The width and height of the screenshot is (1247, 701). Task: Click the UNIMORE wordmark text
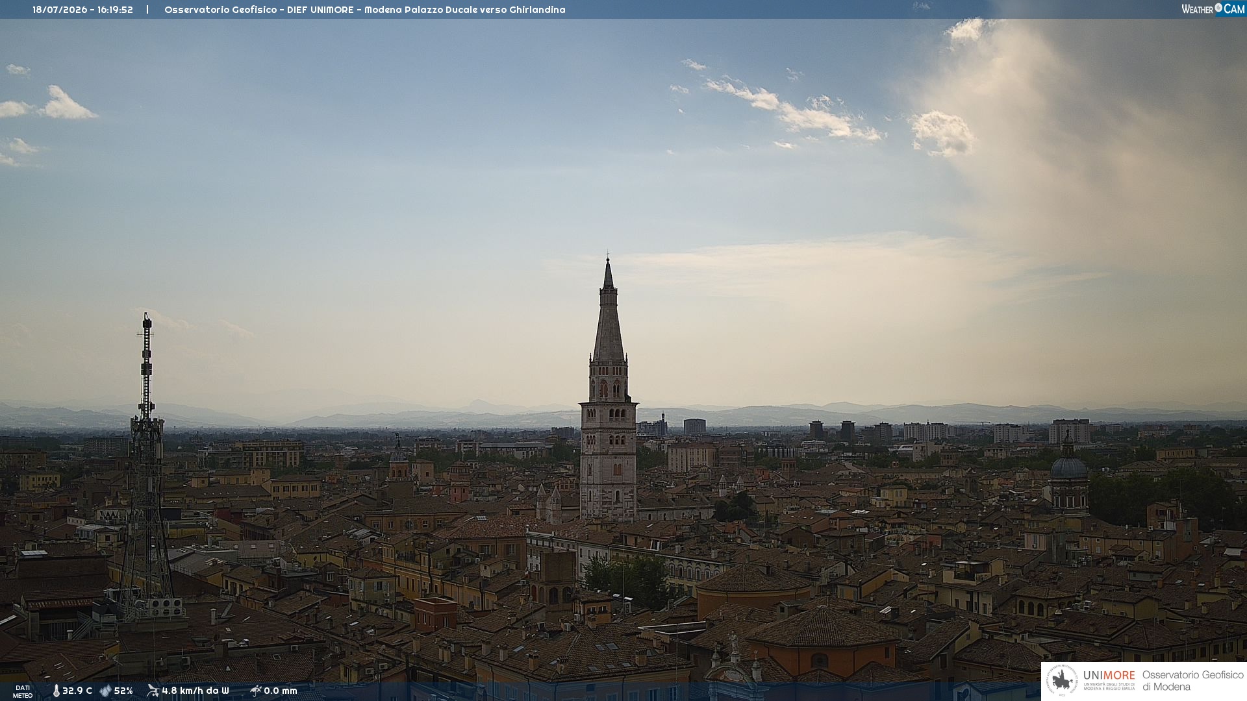(1109, 676)
